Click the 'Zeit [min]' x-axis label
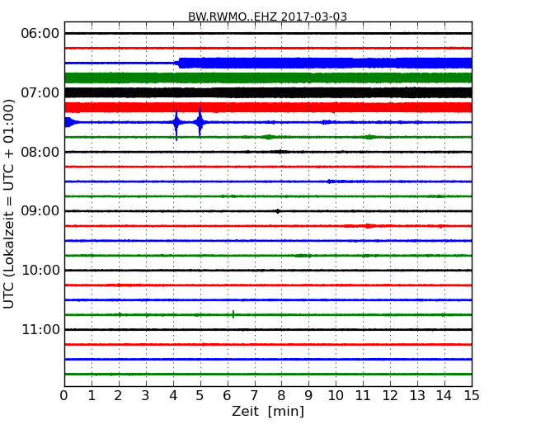 pyautogui.click(x=268, y=411)
